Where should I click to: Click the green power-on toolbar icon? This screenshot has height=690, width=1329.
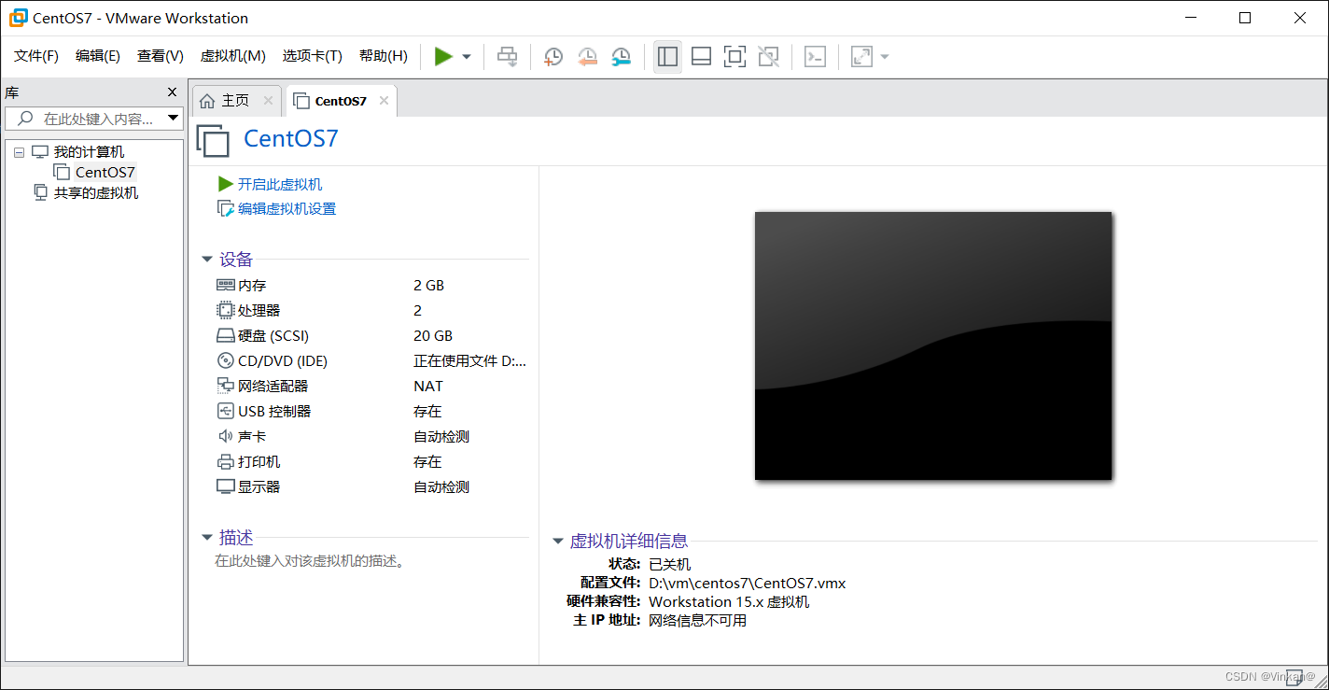(444, 56)
